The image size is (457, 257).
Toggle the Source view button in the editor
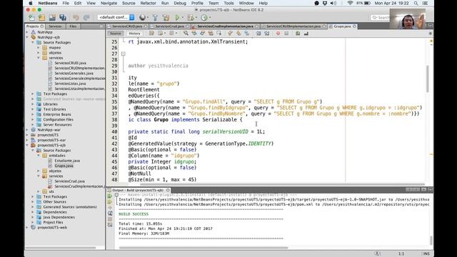[x=116, y=34]
